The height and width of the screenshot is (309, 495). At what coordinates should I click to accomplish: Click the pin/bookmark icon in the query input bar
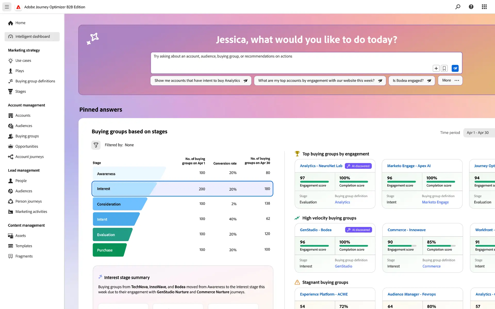[444, 68]
